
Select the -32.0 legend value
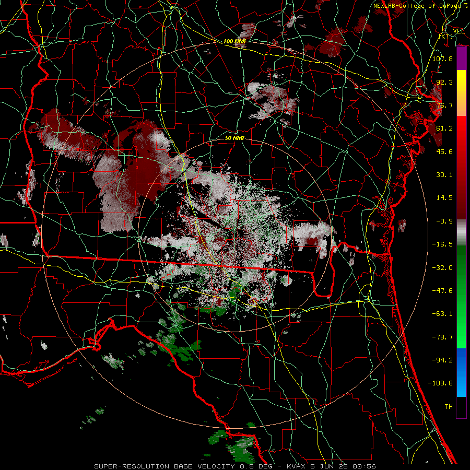coord(442,268)
